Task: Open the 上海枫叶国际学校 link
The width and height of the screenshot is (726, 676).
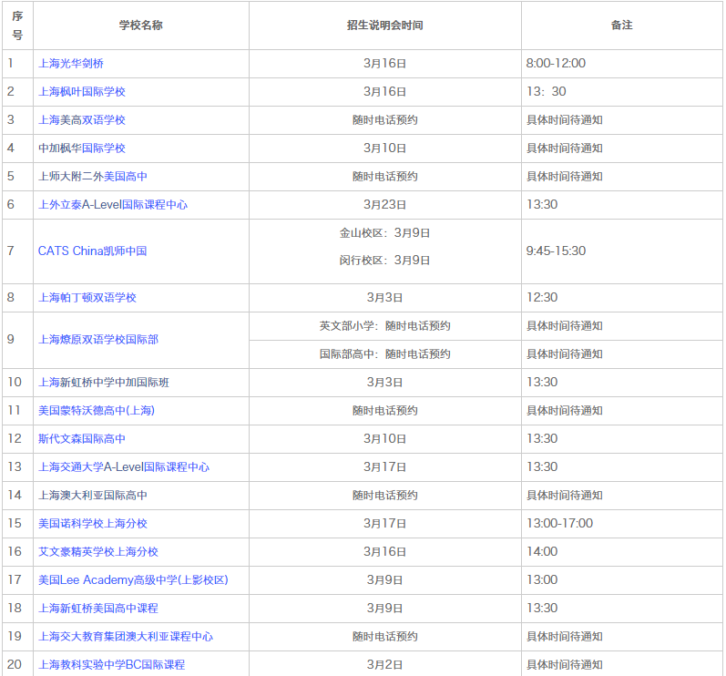Action: pyautogui.click(x=82, y=92)
